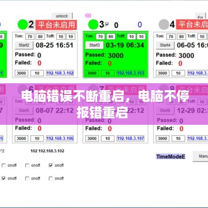Click the red 平台未启用 label of station 2
208x208 pixels.
pyautogui.click(x=56, y=25)
